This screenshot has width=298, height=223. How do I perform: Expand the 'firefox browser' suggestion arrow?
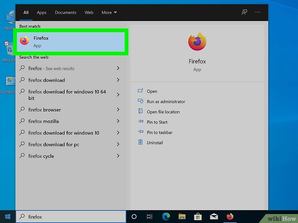118,109
